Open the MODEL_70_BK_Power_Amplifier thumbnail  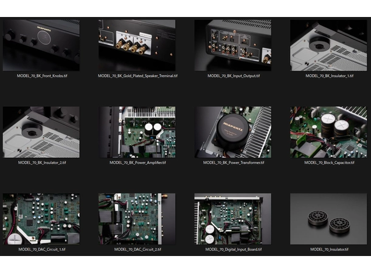pos(137,132)
